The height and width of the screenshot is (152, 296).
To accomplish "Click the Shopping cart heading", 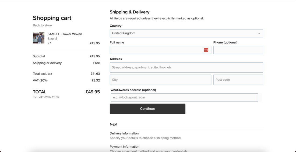I will (x=52, y=18).
